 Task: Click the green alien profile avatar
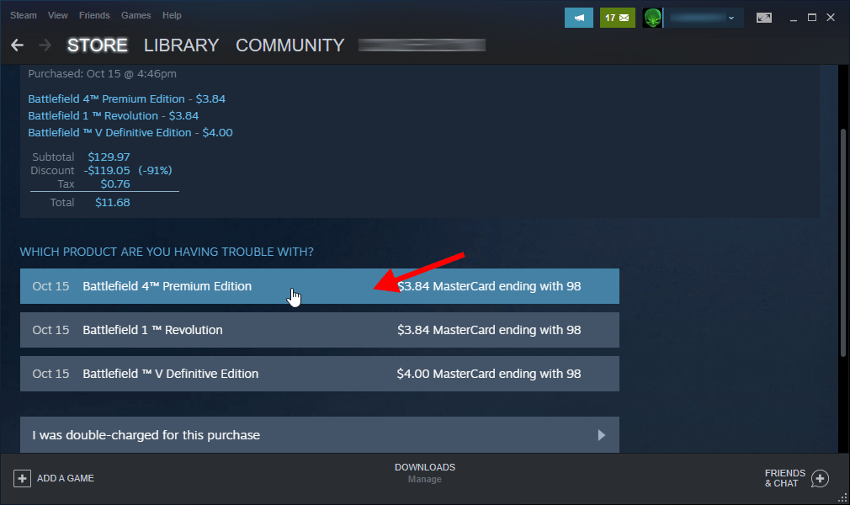click(652, 18)
